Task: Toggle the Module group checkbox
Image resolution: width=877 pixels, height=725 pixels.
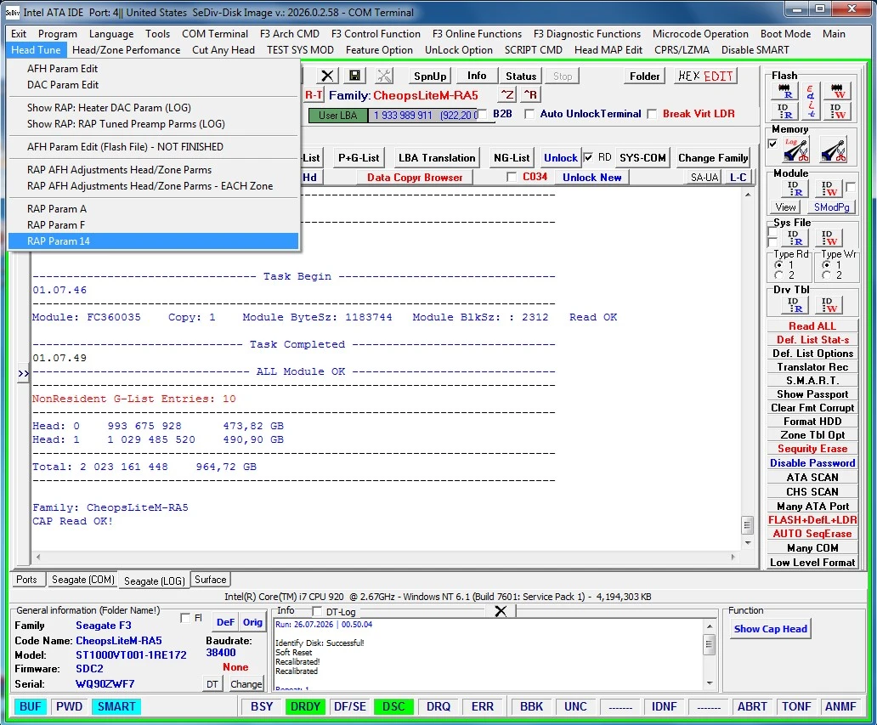Action: pyautogui.click(x=851, y=187)
